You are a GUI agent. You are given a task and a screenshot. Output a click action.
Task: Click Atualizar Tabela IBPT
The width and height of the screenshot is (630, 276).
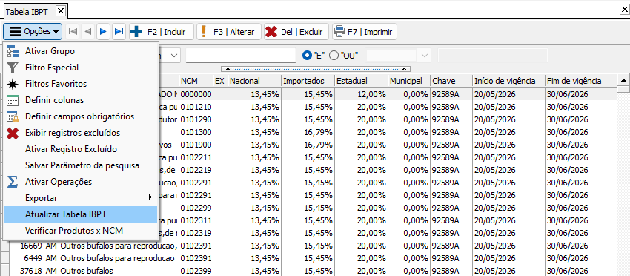tap(81, 214)
